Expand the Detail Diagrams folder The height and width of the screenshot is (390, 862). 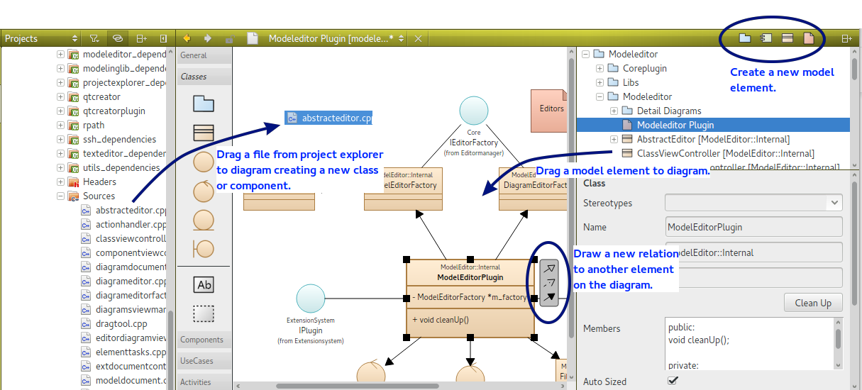[614, 111]
